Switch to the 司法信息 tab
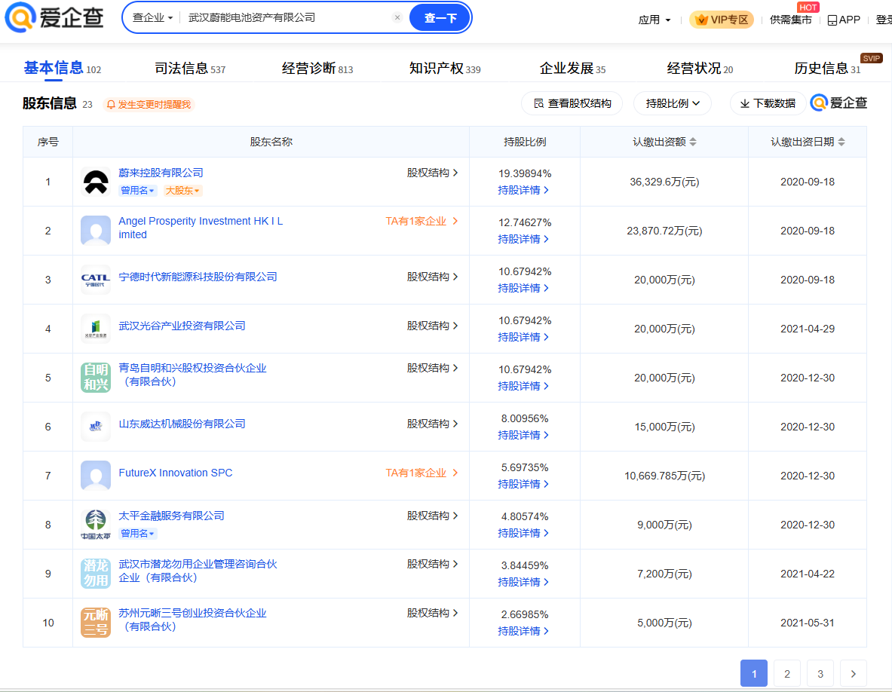Screen dimensions: 892x692 coord(189,69)
